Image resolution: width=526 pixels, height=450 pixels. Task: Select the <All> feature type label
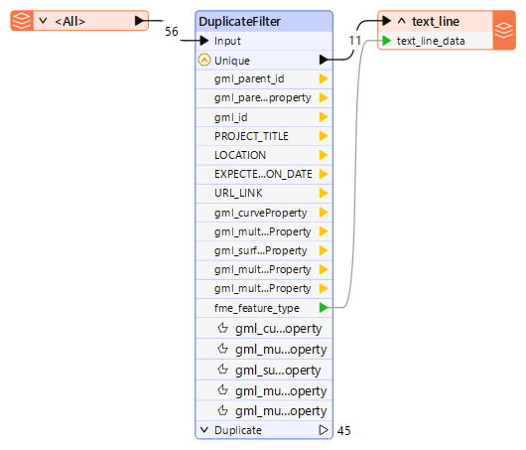coord(69,22)
